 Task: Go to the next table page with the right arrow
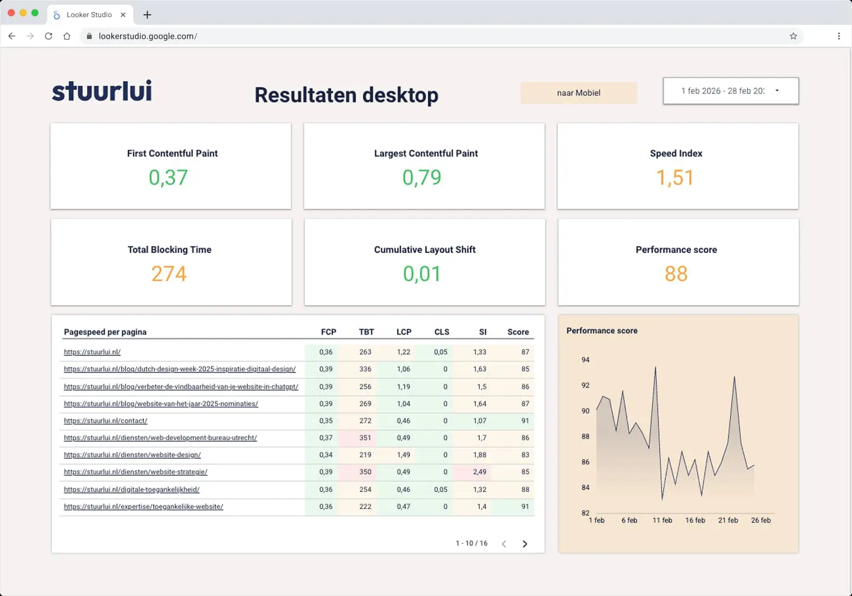pyautogui.click(x=524, y=543)
